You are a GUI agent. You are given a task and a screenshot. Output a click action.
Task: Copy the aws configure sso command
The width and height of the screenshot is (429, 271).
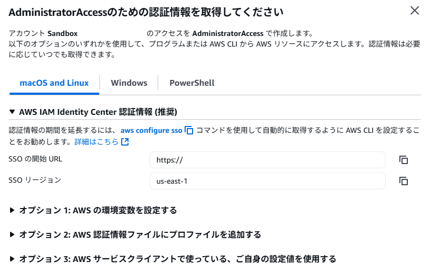pos(189,130)
